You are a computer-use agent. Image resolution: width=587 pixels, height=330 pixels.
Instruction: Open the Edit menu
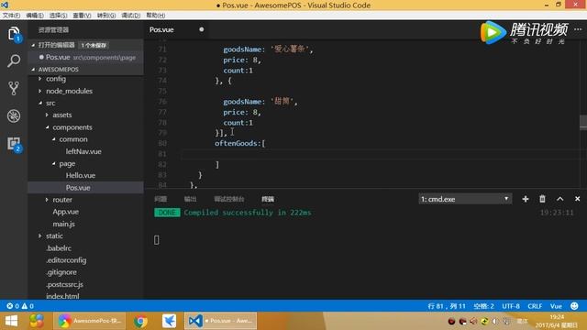tap(35, 16)
